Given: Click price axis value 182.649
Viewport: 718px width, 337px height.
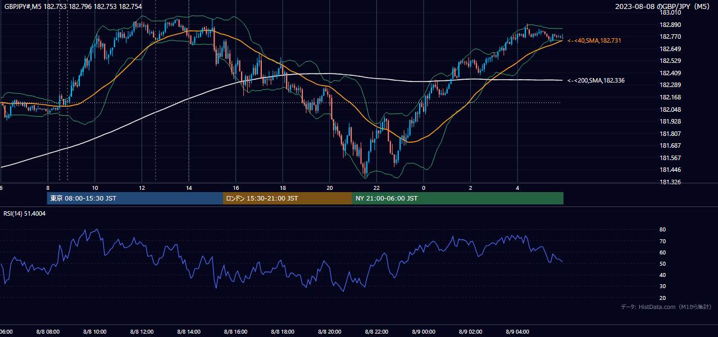Looking at the screenshot, I should click(670, 49).
